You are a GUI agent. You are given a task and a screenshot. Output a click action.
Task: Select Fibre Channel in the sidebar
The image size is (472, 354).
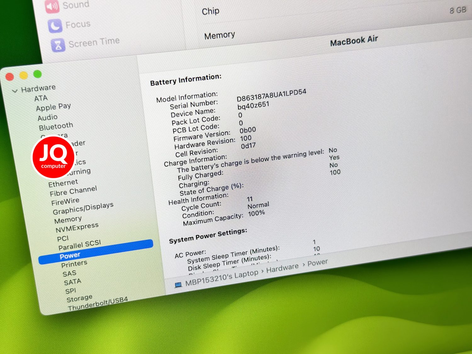(x=73, y=191)
